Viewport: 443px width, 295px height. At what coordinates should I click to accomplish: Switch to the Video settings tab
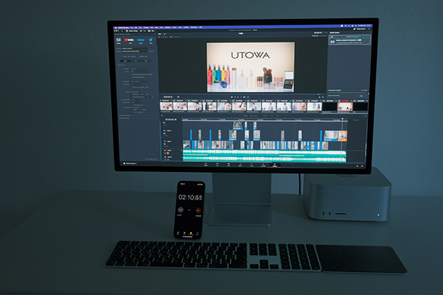125,61
